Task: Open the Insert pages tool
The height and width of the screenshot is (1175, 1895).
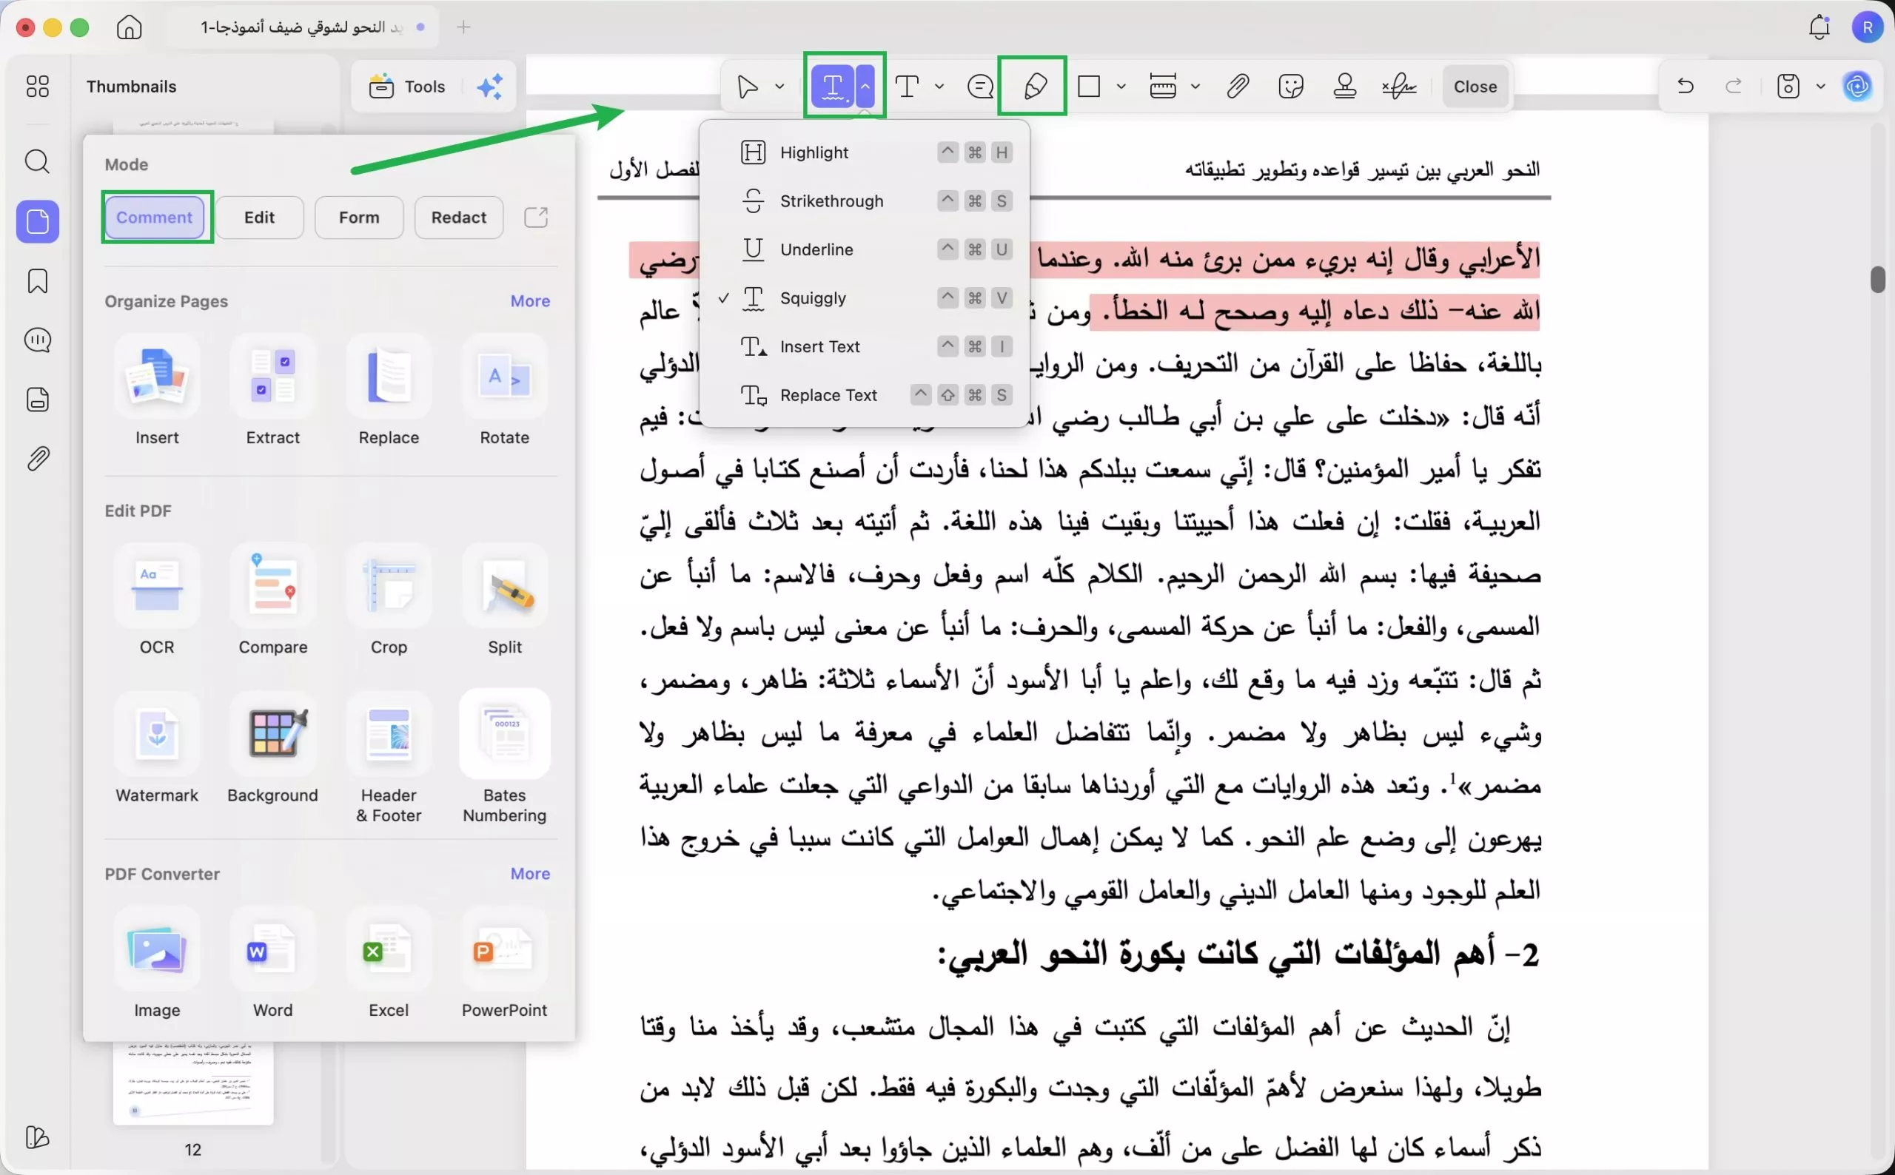Action: (x=157, y=391)
